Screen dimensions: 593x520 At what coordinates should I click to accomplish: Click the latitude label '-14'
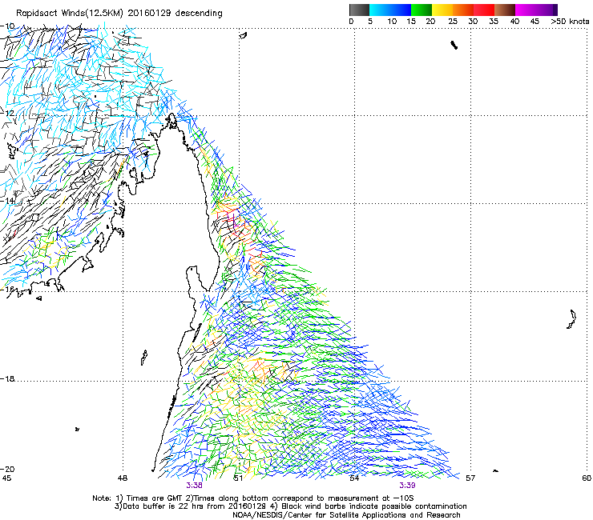click(x=7, y=201)
